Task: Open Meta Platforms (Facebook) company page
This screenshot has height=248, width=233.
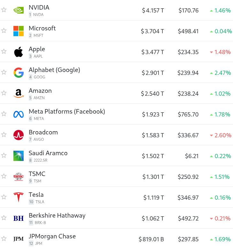Action: pos(67,111)
